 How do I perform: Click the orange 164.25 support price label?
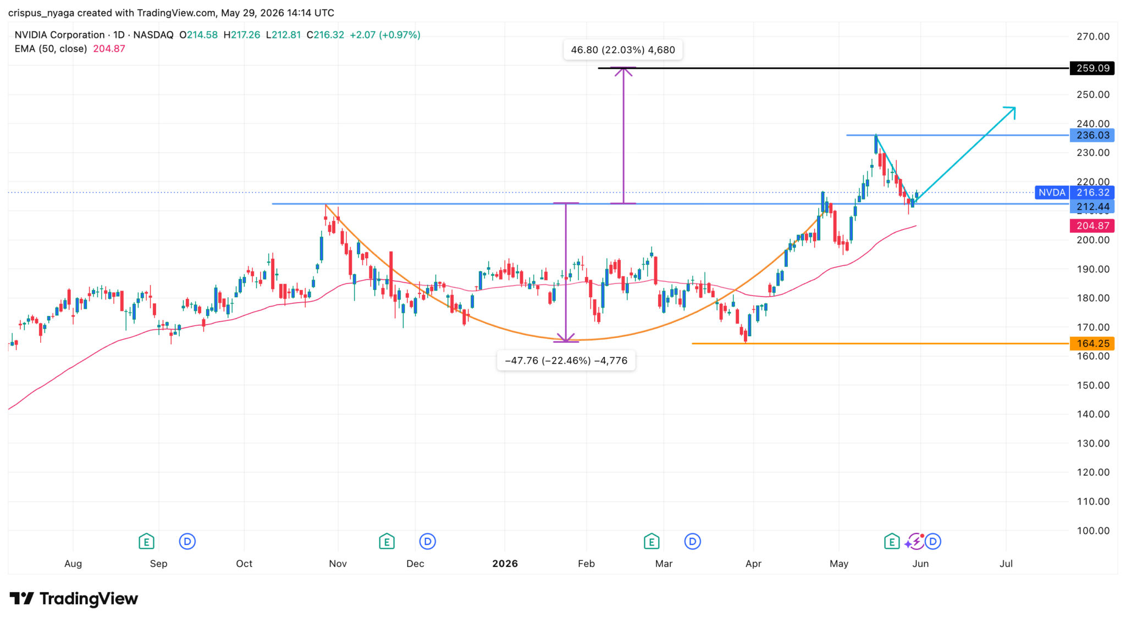[x=1092, y=343]
